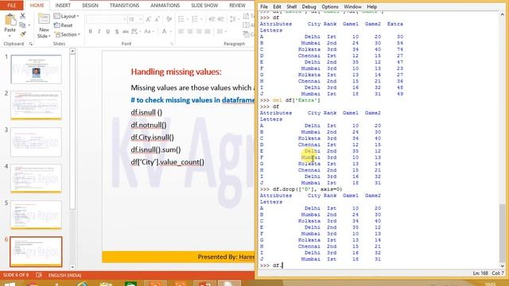Toggle Align Left in Paragraph group
Image resolution: width=509 pixels, height=286 pixels.
[x=181, y=32]
